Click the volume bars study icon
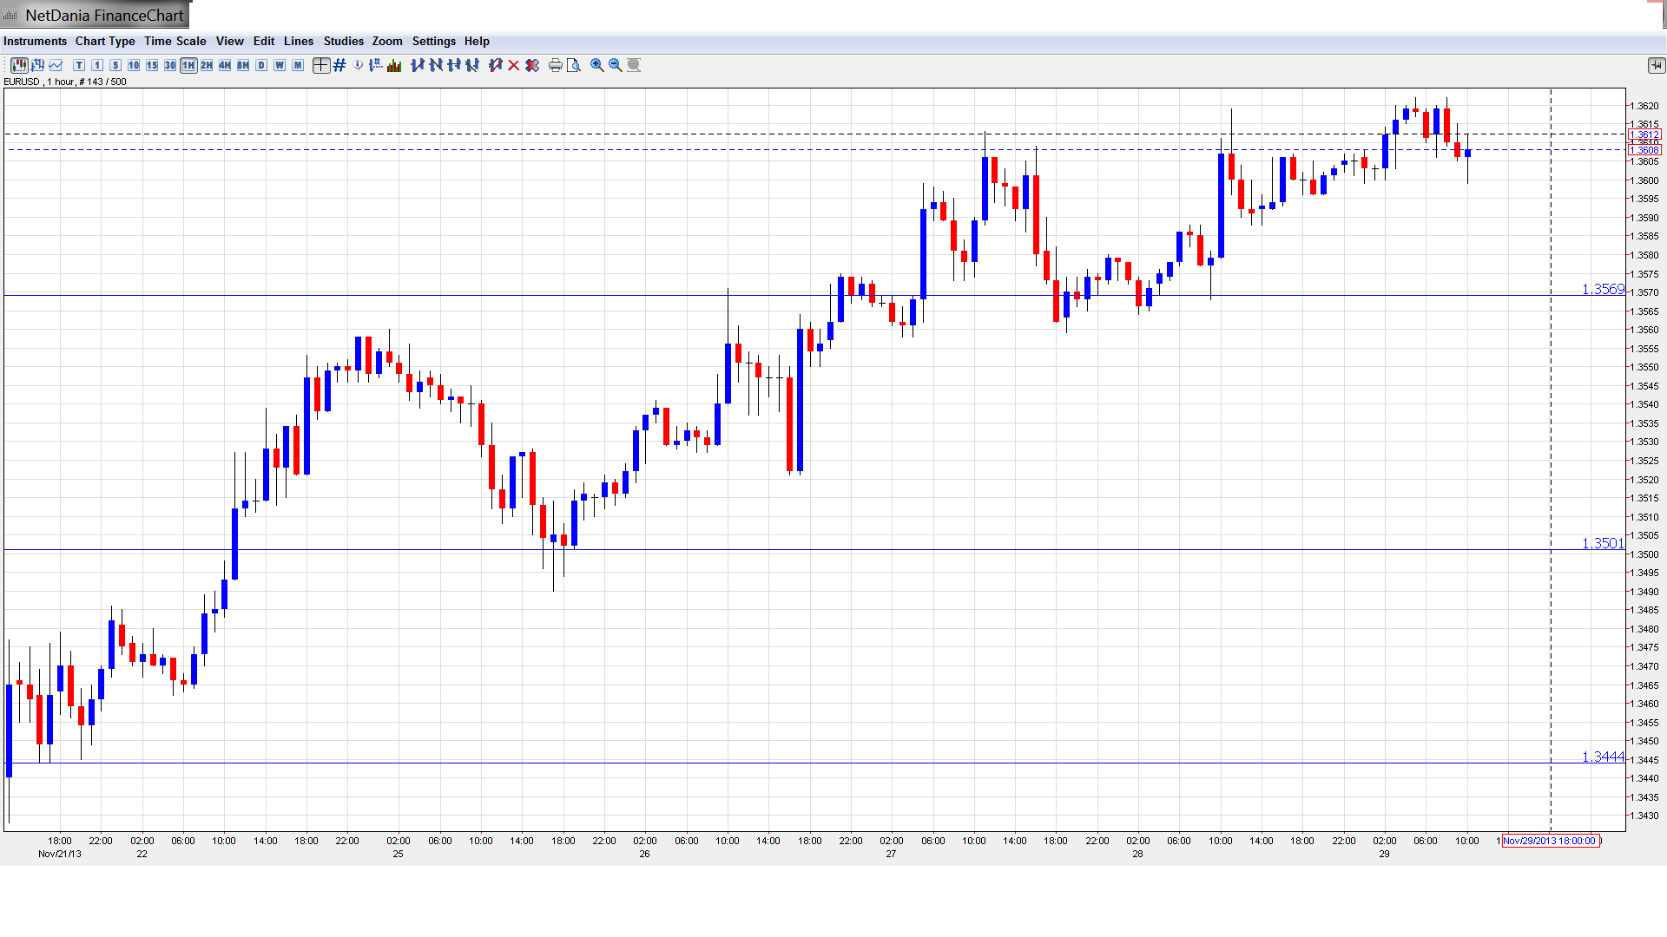The width and height of the screenshot is (1667, 937). [394, 65]
